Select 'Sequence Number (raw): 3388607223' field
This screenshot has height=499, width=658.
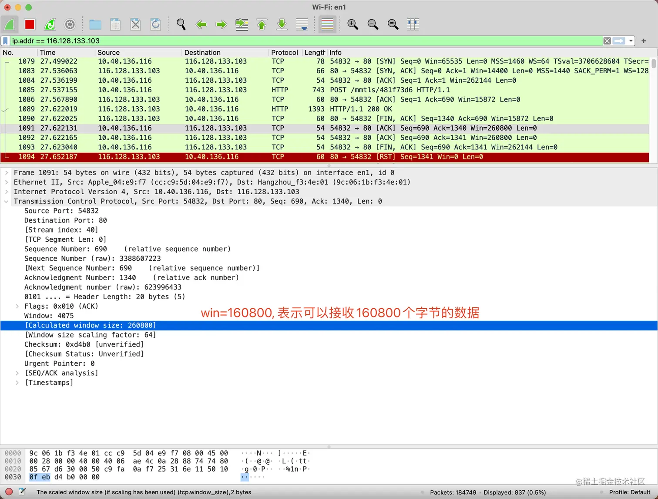click(x=92, y=259)
